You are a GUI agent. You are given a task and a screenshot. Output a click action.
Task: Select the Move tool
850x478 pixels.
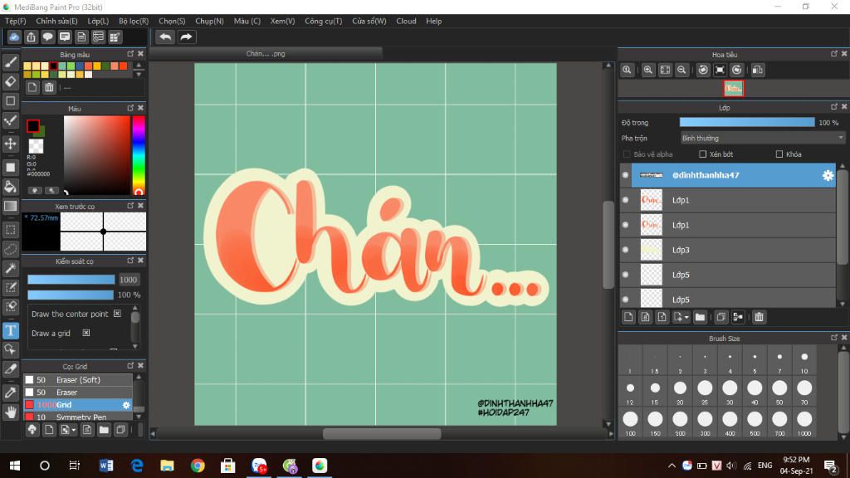10,144
